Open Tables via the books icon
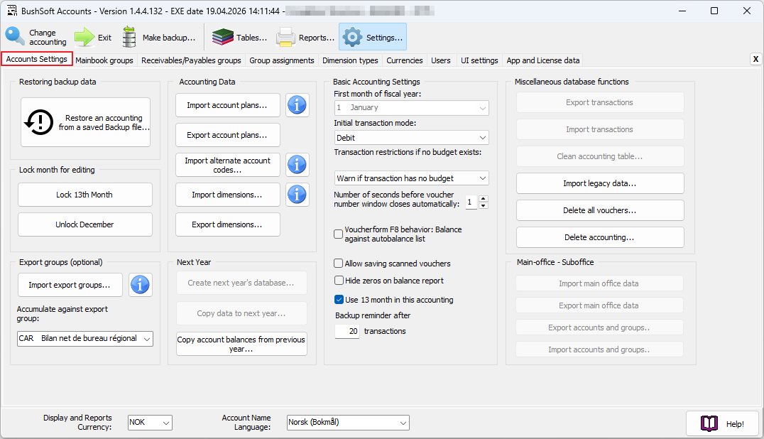This screenshot has height=439, width=764. coord(223,37)
